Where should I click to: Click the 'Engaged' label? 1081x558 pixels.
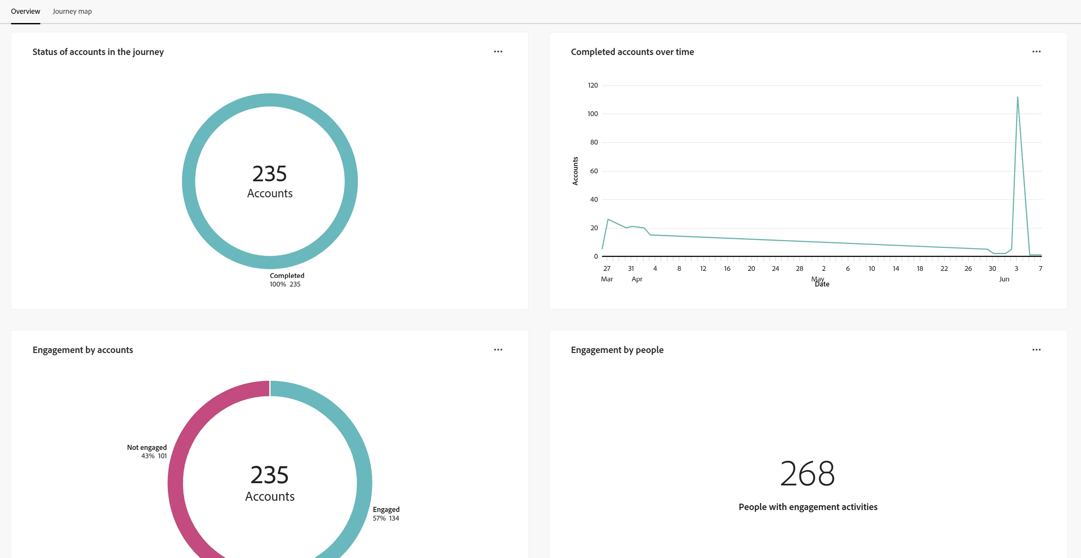click(386, 510)
